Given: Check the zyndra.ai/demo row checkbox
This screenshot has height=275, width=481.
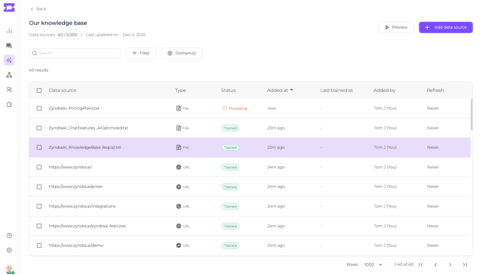Looking at the screenshot, I should pos(39,245).
